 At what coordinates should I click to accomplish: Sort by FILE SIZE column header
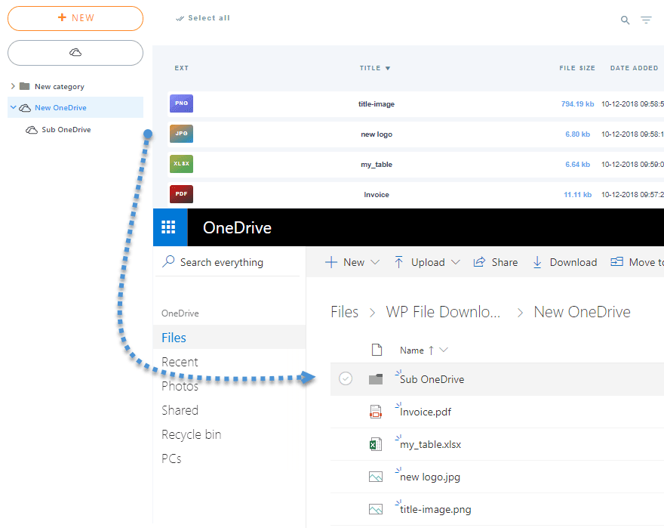577,68
